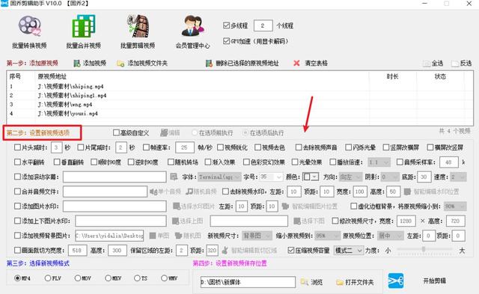The height and width of the screenshot is (294, 479).
Task: Click 随机图 random image icon
Action: tap(178, 236)
